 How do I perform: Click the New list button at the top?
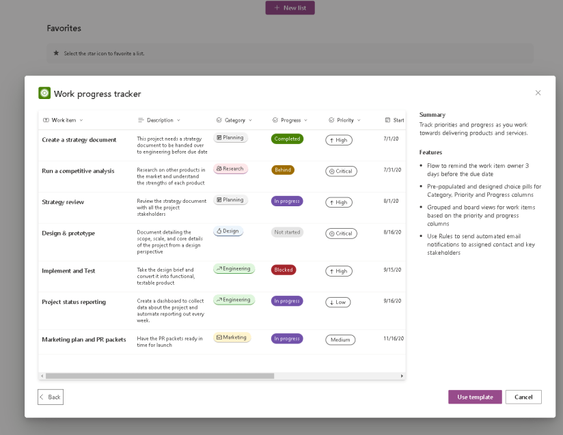[x=290, y=8]
